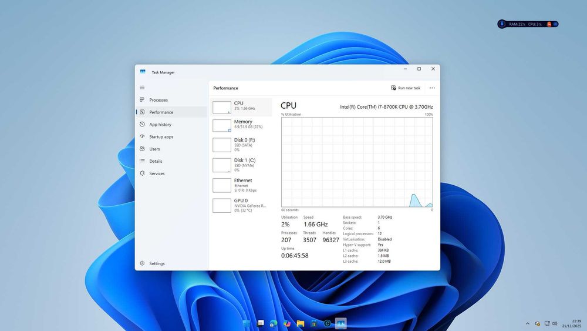Click the Users menu label

154,149
